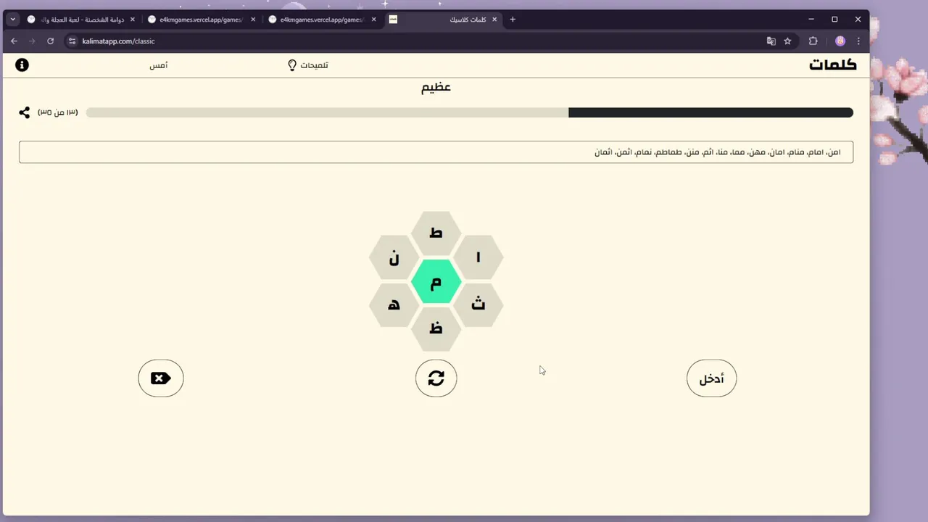Click the word count (١٣ من ٣٥)

coord(58,112)
